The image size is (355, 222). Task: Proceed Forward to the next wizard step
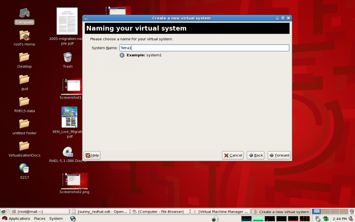pyautogui.click(x=279, y=155)
